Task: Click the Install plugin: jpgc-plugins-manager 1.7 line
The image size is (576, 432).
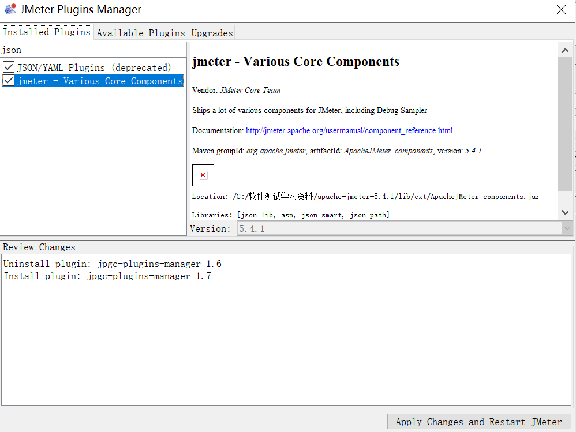Action: pyautogui.click(x=107, y=276)
